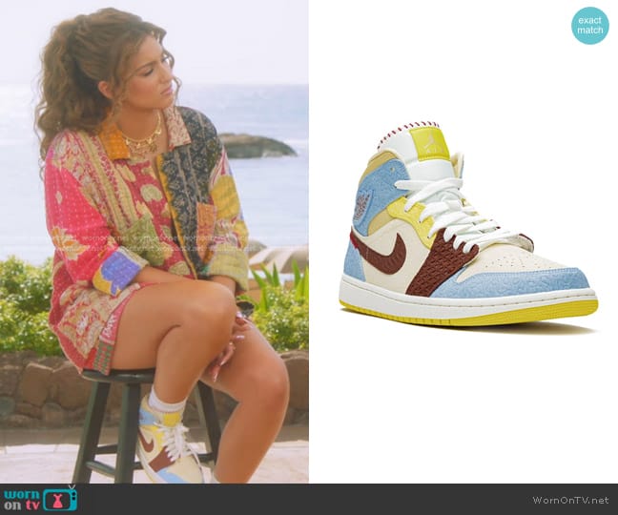The width and height of the screenshot is (618, 515).
Task: Click the TV scene photo of the seated woman
Action: pos(154,241)
